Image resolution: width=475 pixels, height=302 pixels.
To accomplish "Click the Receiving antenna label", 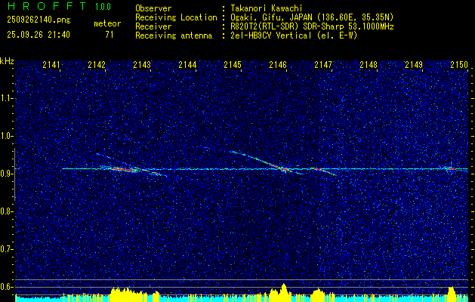I will (x=174, y=35).
